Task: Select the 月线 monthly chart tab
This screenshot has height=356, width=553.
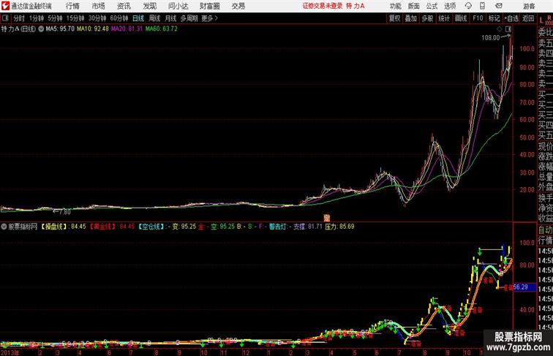Action: pos(170,18)
